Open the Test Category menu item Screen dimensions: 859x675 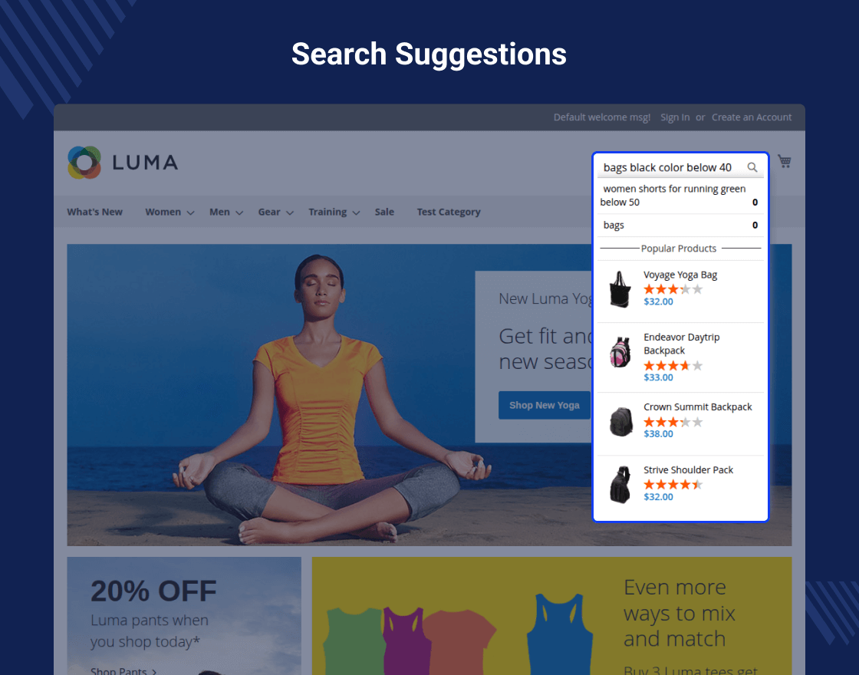coord(449,212)
